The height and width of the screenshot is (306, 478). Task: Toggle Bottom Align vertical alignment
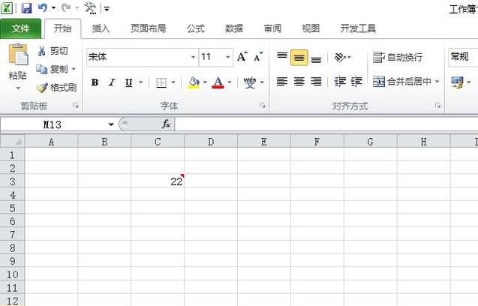[316, 58]
